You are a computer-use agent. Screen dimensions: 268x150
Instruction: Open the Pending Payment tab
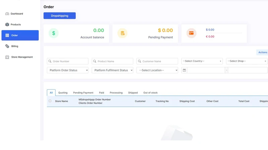83,93
